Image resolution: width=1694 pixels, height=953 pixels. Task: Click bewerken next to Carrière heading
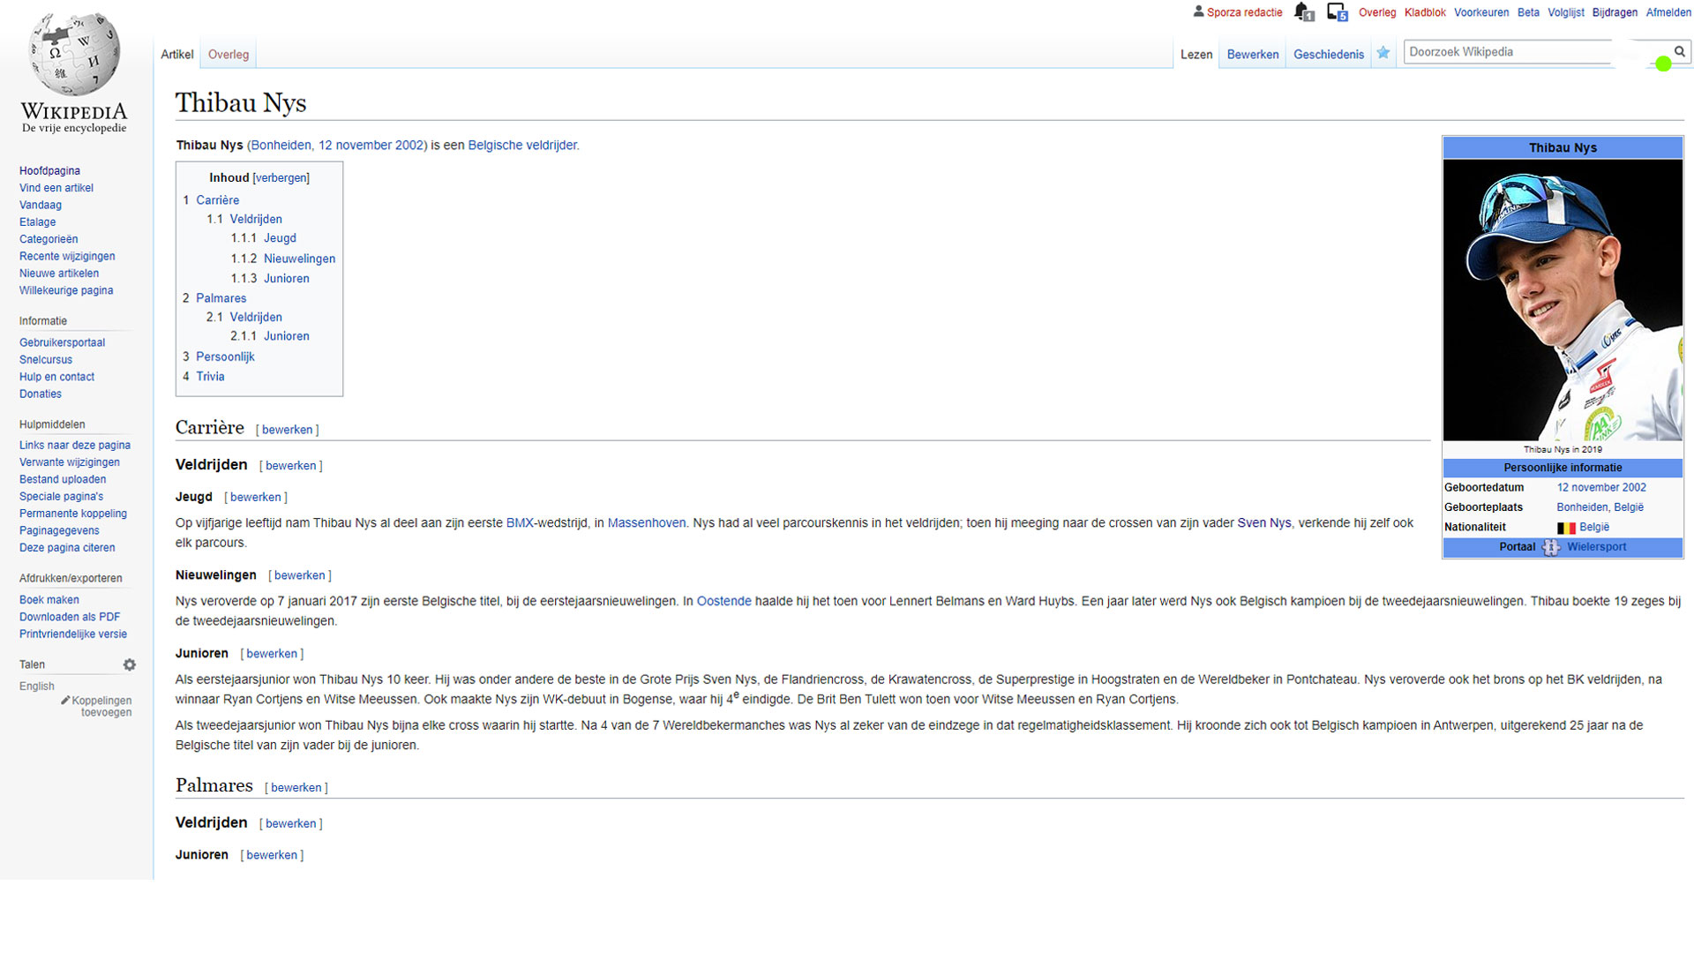(287, 430)
